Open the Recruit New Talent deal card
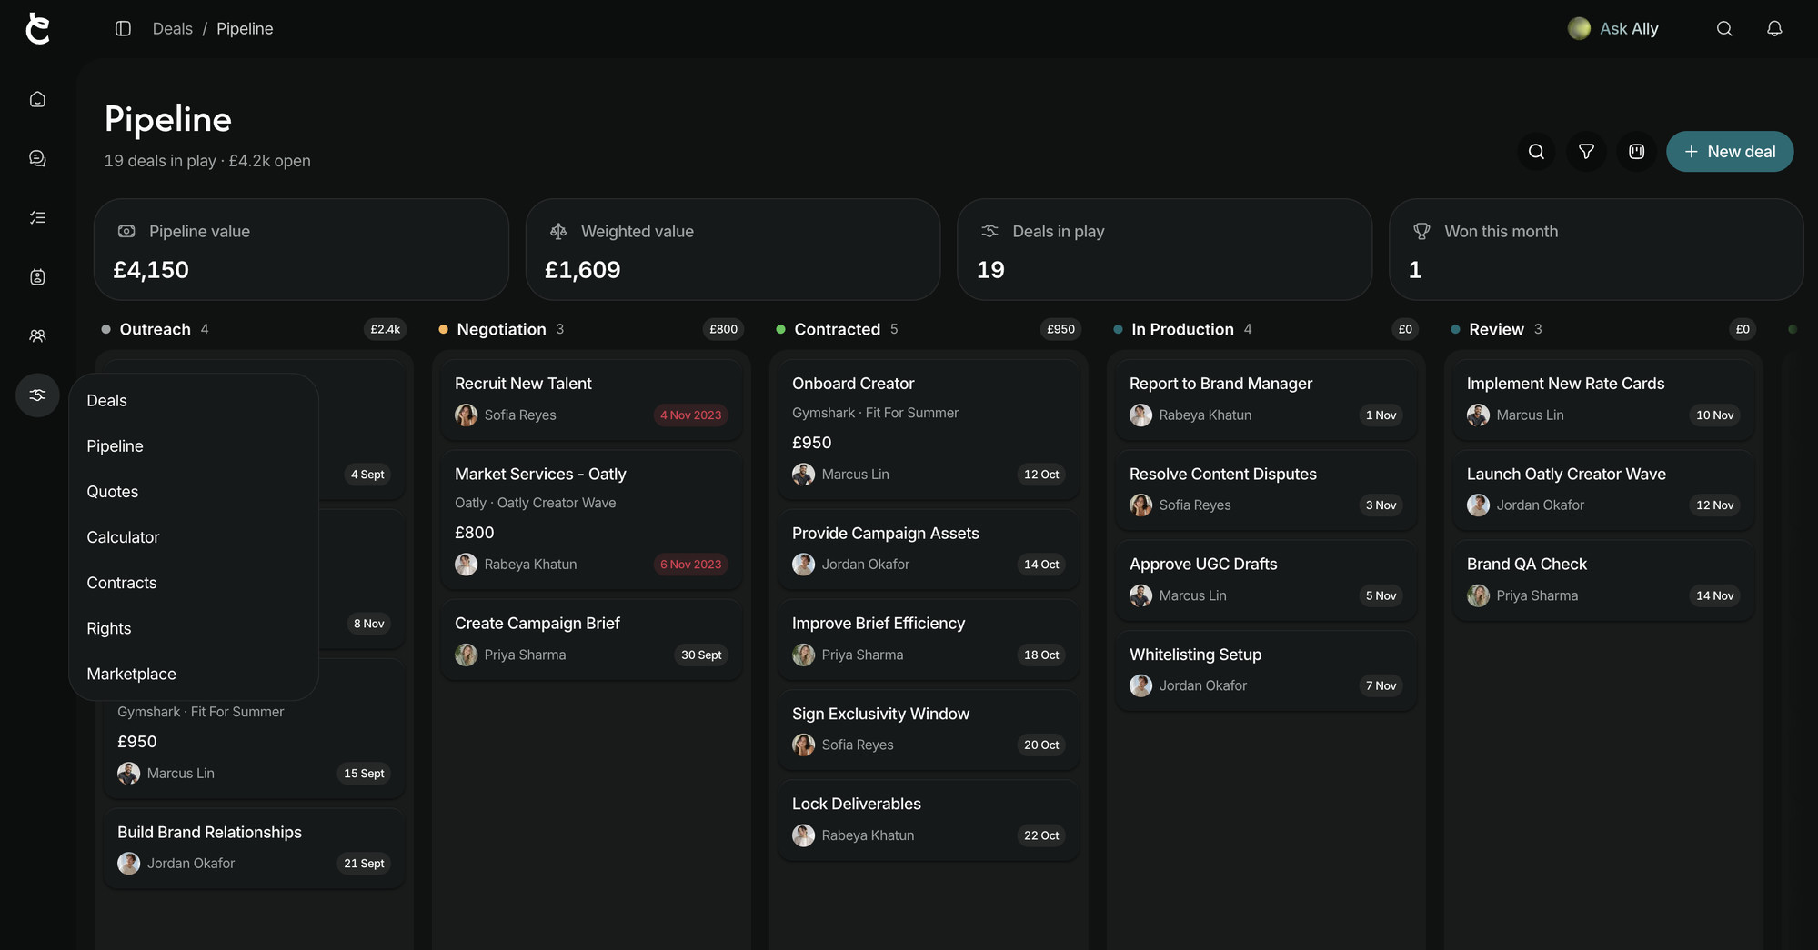The width and height of the screenshot is (1818, 950). coord(591,400)
